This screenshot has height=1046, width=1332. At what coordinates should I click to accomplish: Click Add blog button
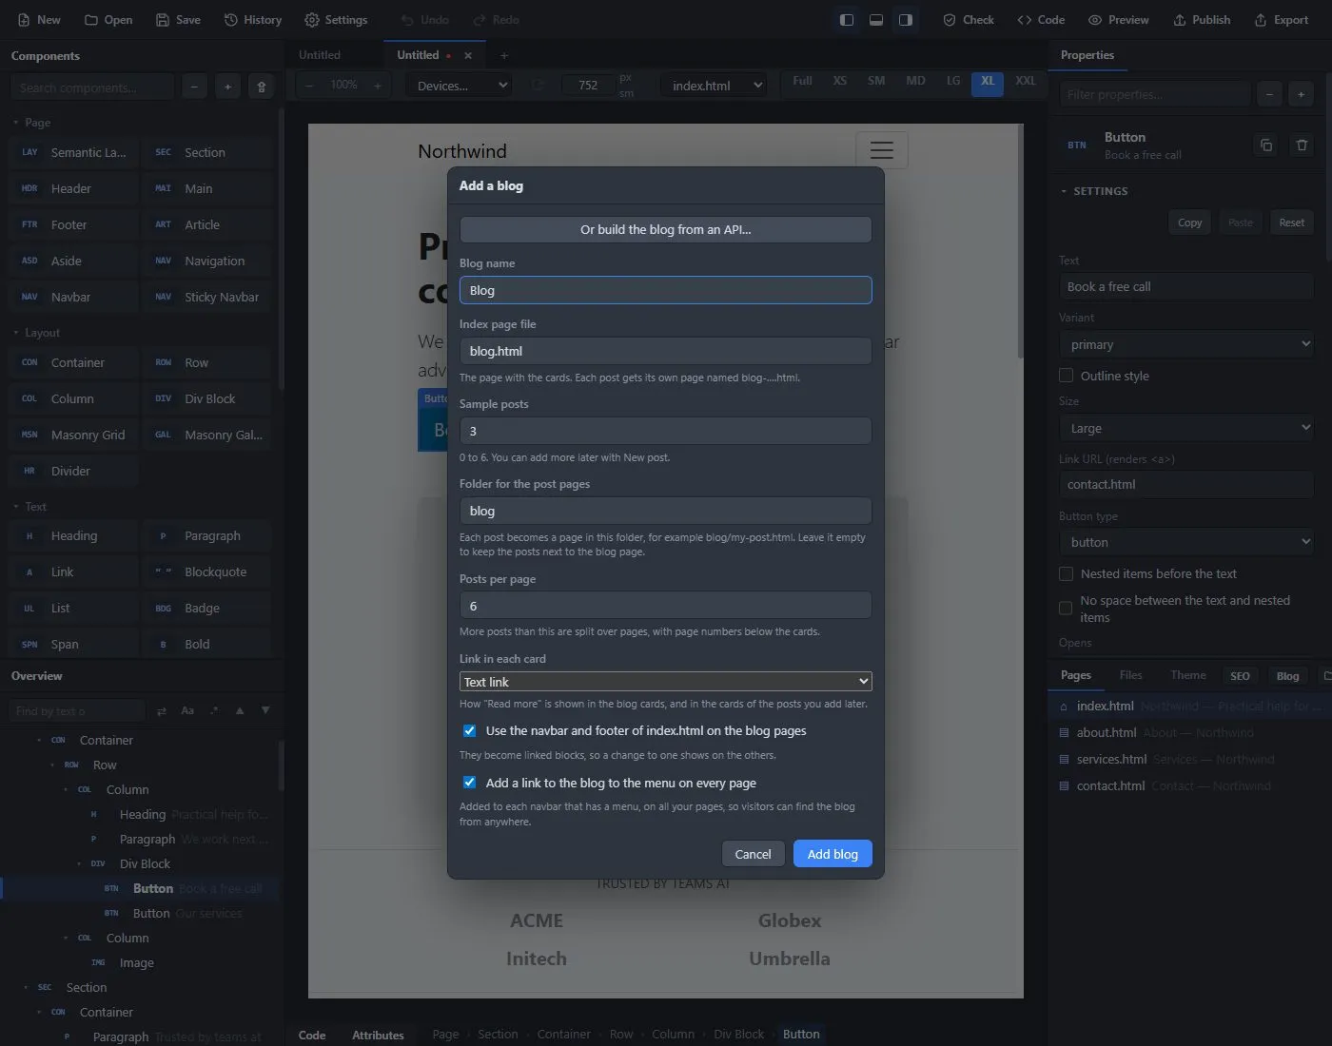point(832,854)
